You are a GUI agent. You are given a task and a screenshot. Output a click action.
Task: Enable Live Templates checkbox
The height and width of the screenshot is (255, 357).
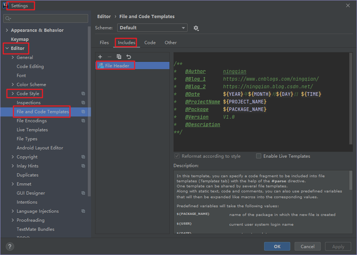258,156
